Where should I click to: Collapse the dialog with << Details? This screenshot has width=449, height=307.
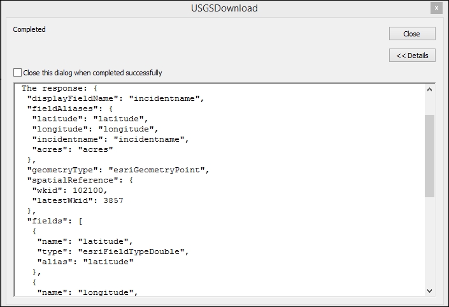pyautogui.click(x=412, y=56)
